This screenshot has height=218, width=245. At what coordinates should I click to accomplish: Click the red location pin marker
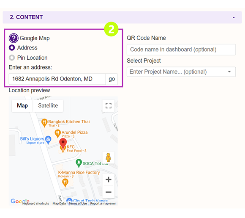(63, 144)
